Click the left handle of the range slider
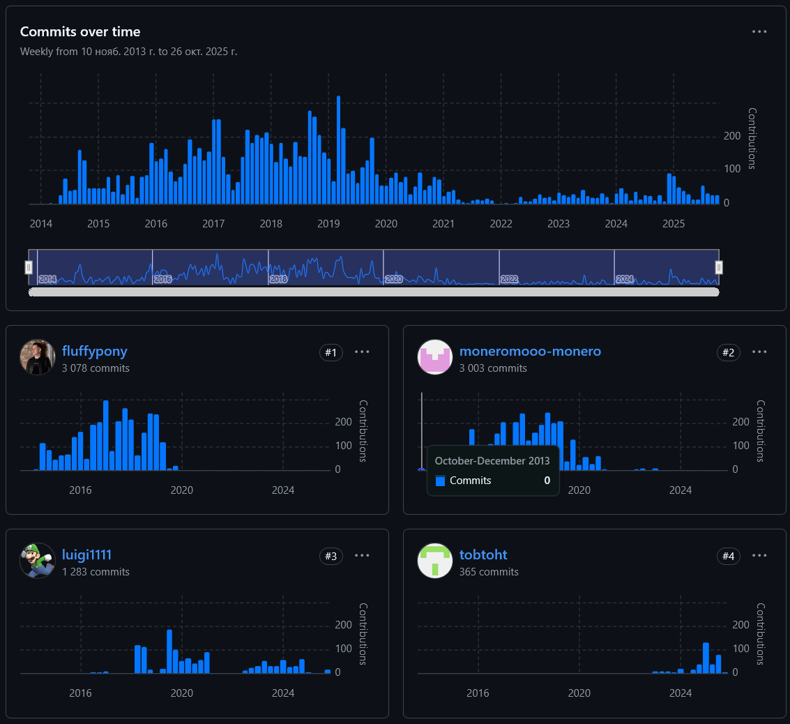This screenshot has height=724, width=790. 29,267
